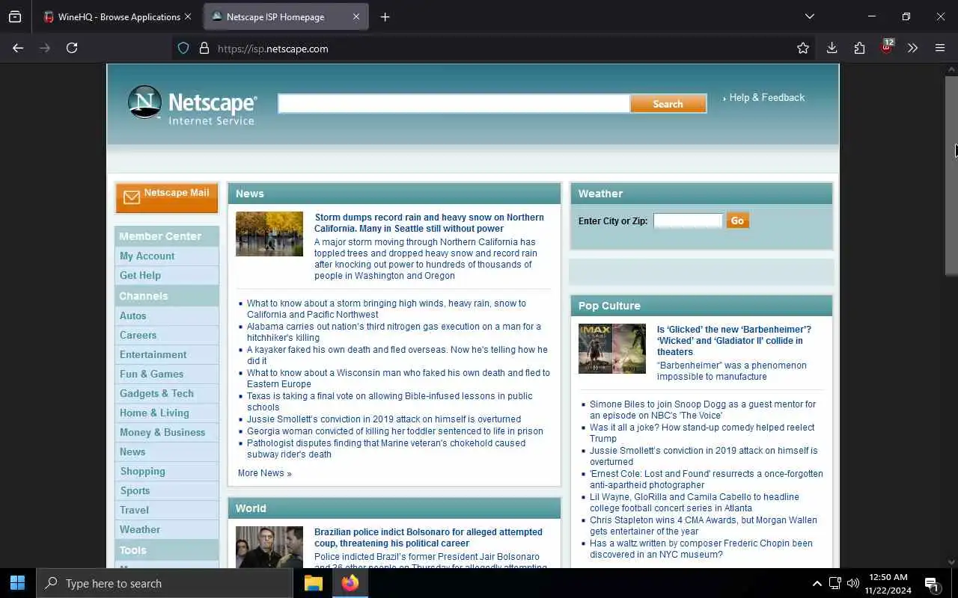Open the Autos channel
This screenshot has height=598, width=958.
[132, 315]
